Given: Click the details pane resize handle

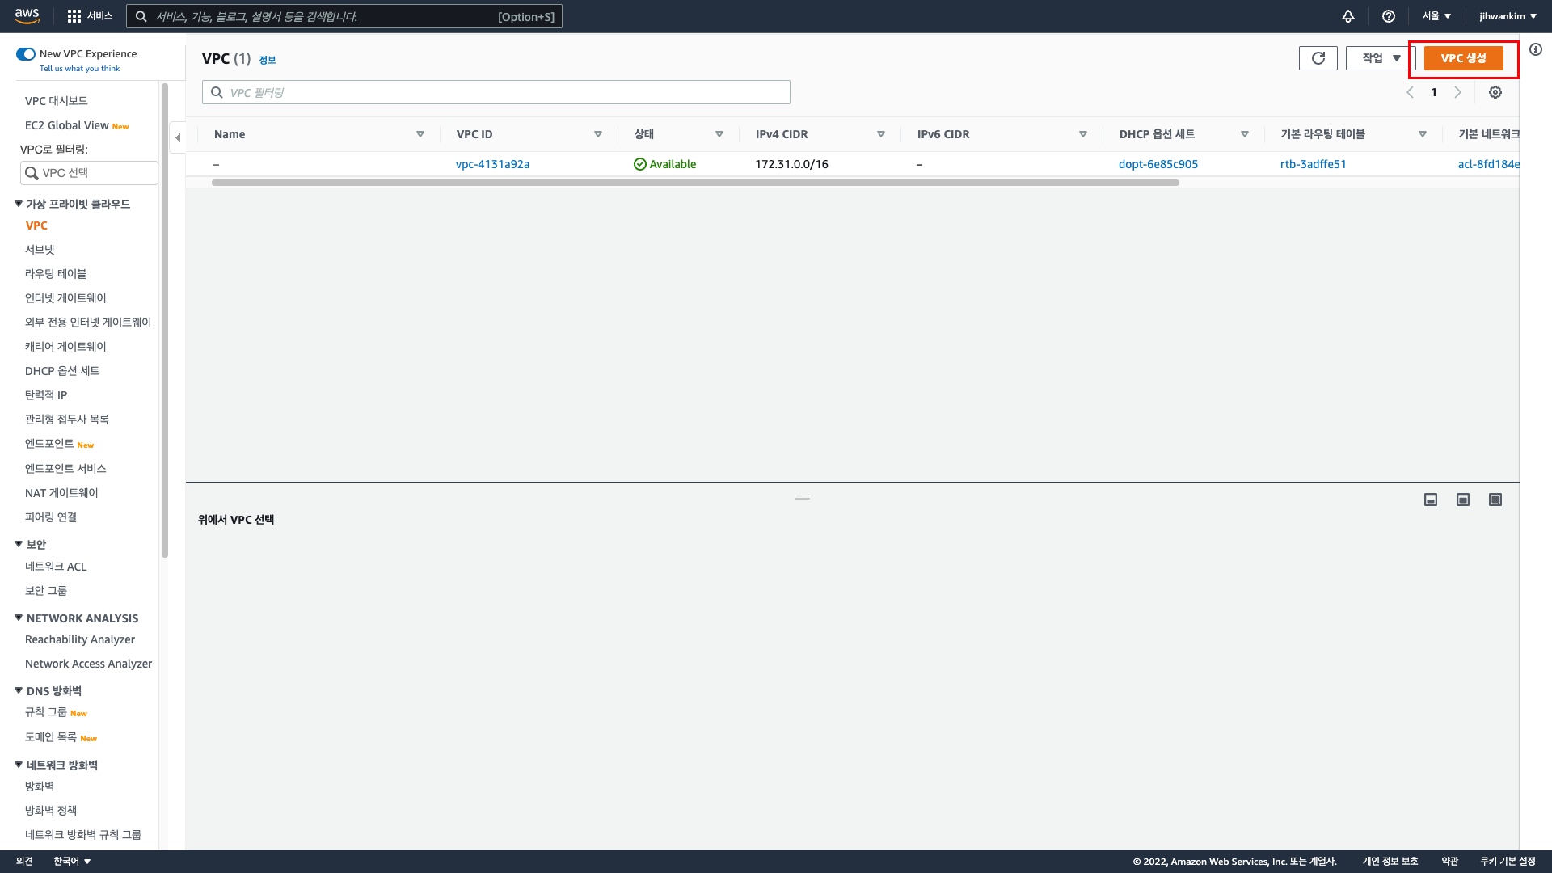Looking at the screenshot, I should [x=803, y=497].
